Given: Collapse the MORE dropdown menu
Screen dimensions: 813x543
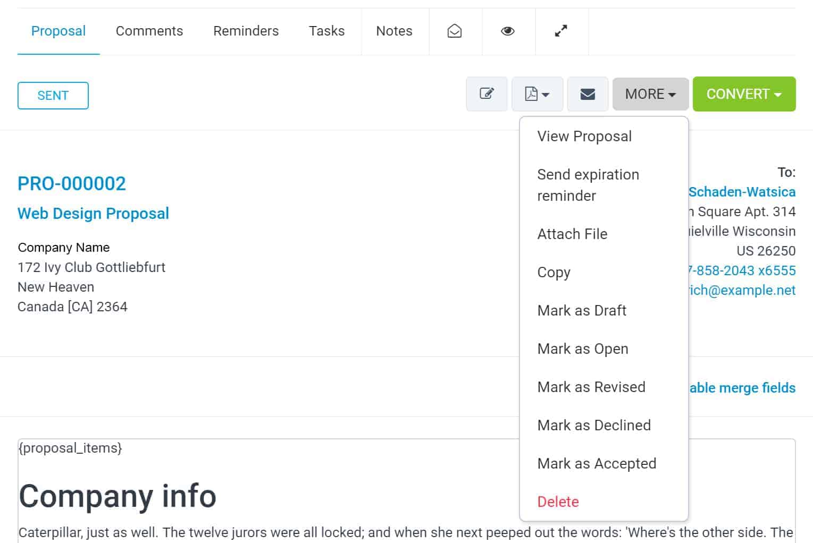Looking at the screenshot, I should (650, 94).
